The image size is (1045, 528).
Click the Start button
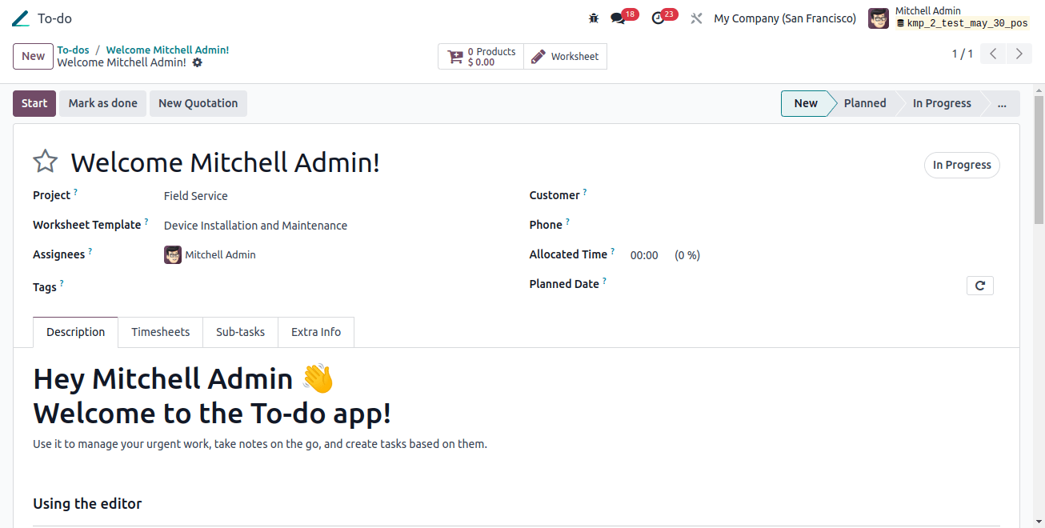[34, 103]
